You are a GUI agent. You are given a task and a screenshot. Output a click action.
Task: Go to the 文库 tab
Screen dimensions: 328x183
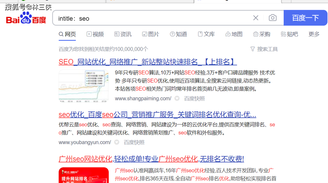(x=206, y=34)
